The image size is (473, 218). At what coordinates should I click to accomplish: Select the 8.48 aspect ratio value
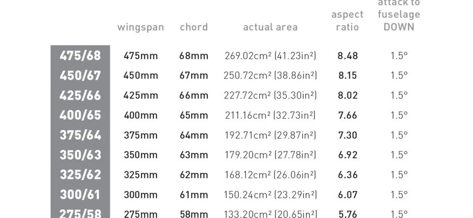pyautogui.click(x=347, y=56)
